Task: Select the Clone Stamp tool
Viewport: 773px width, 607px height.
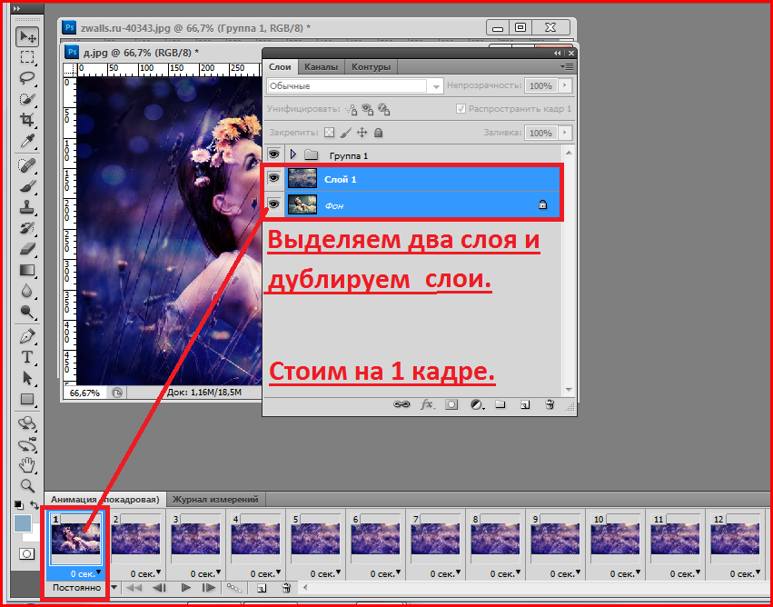Action: [x=27, y=207]
